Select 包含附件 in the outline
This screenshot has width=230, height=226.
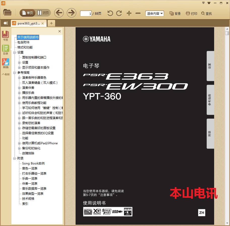pos(23,42)
